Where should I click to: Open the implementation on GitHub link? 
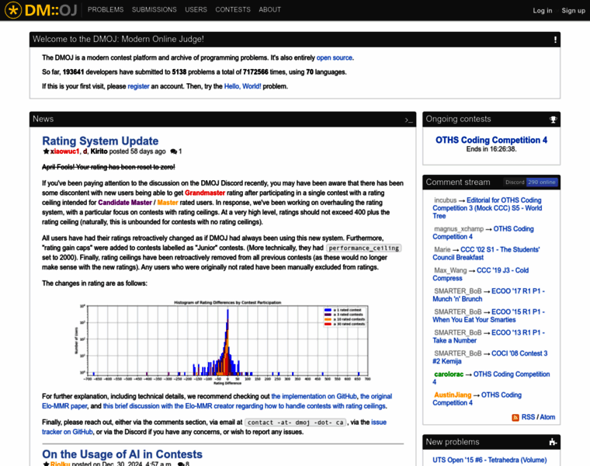tap(314, 396)
